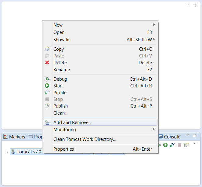Choose Debug from the context menu
The width and height of the screenshot is (202, 187).
[x=60, y=79]
